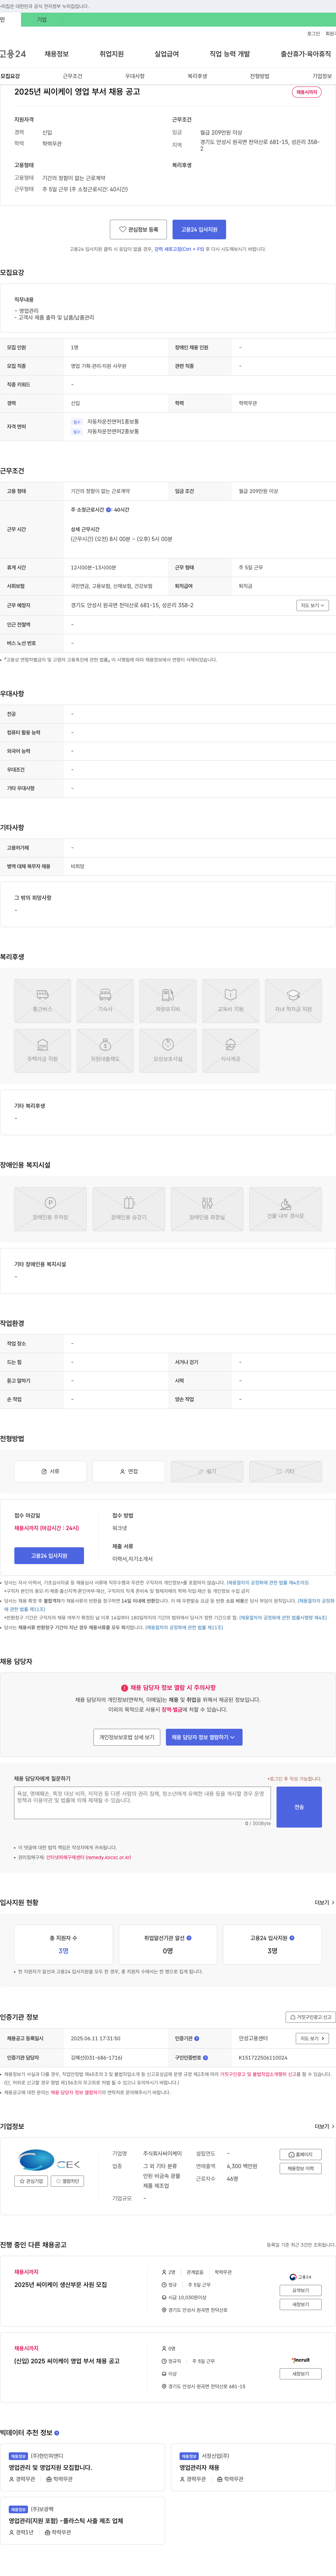The image size is (336, 2576).
Task: Click the info icon beside 인증기관 label
Action: (x=197, y=2038)
